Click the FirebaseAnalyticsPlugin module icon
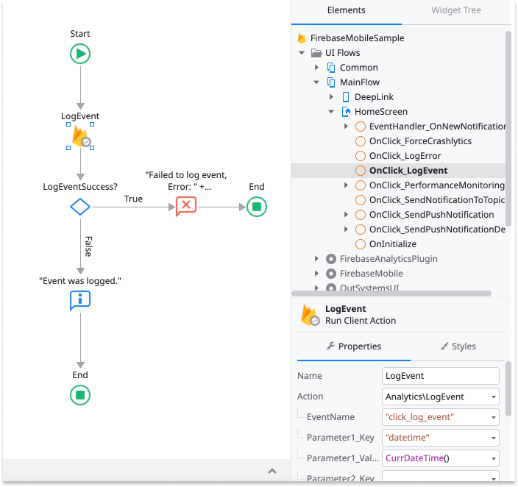 coord(331,259)
